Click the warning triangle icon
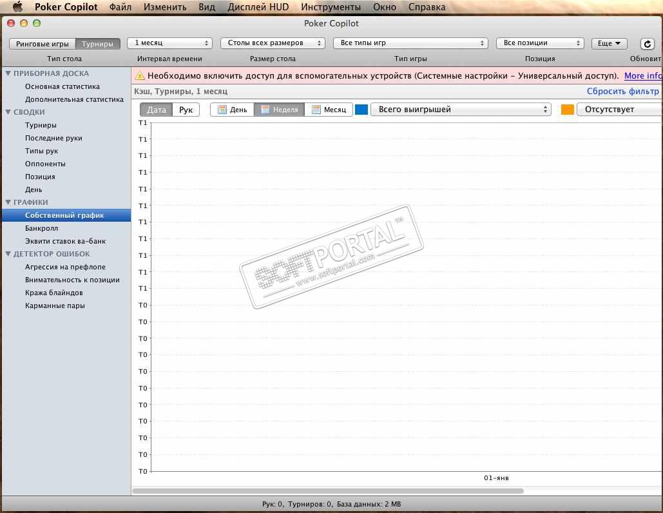This screenshot has width=663, height=513. coord(140,76)
